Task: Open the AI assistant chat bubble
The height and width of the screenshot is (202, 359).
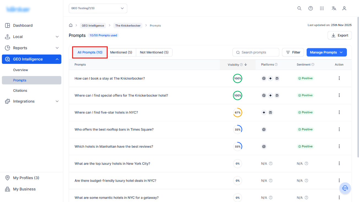Action: click(345, 188)
